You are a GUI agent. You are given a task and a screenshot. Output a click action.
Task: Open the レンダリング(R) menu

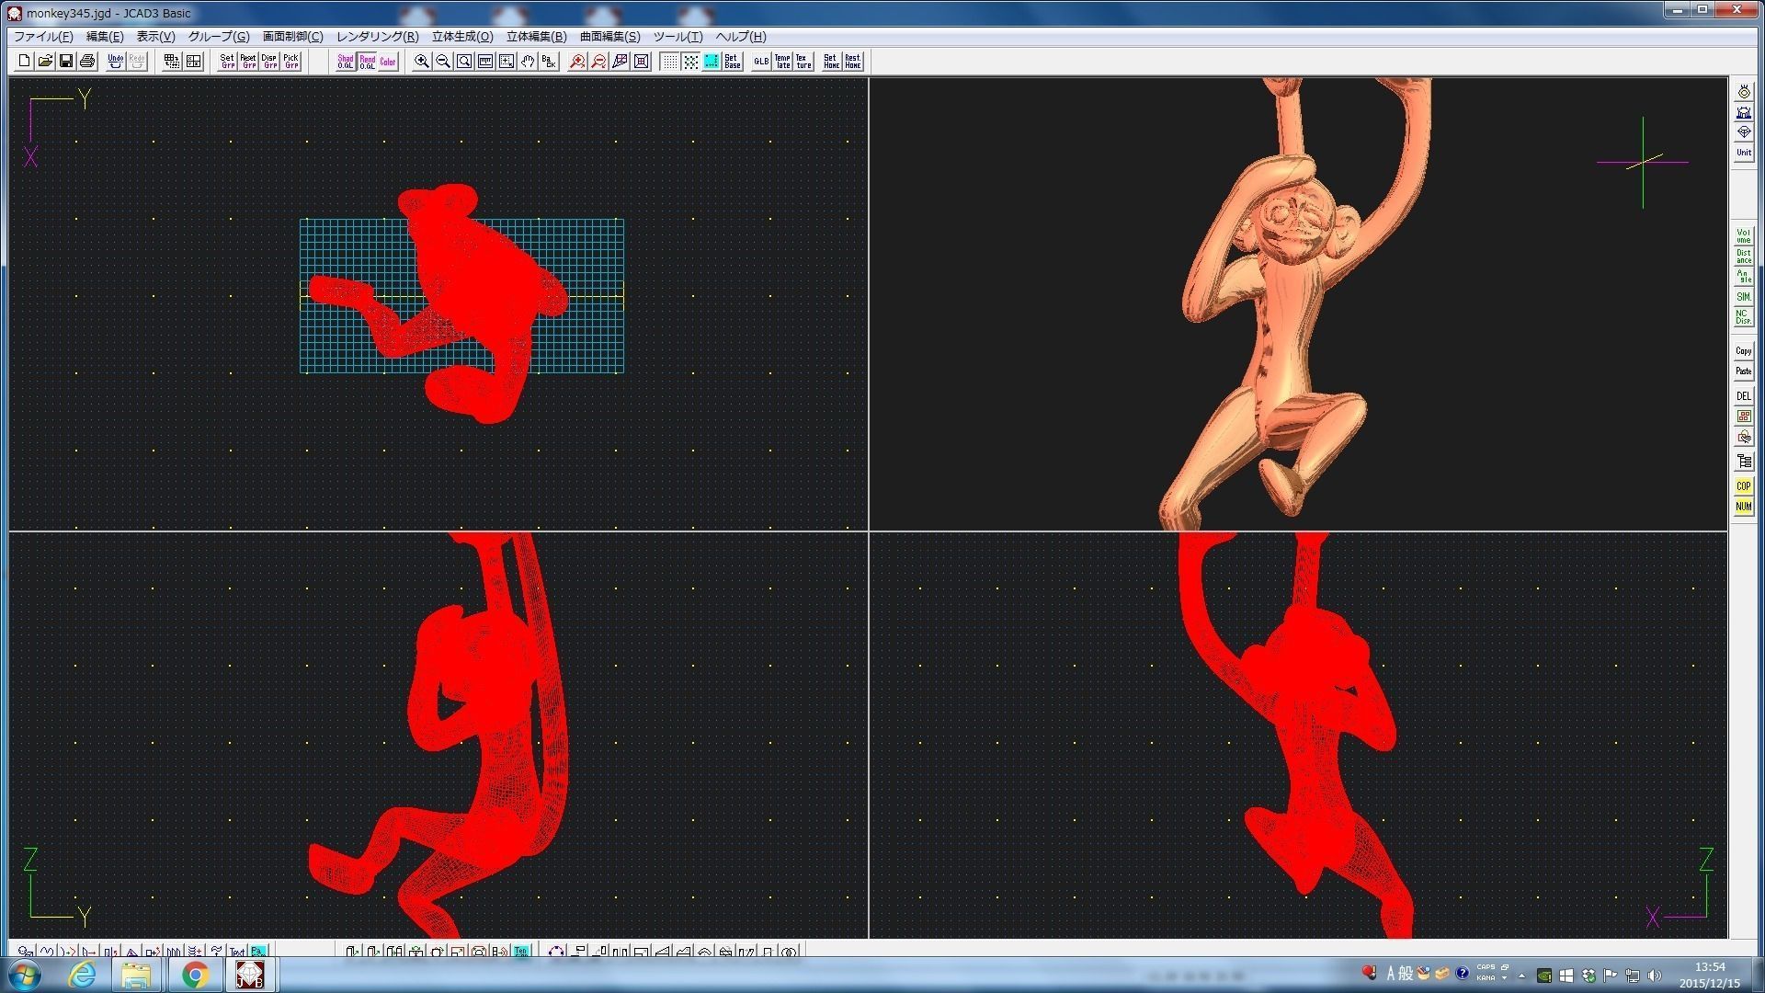click(377, 37)
